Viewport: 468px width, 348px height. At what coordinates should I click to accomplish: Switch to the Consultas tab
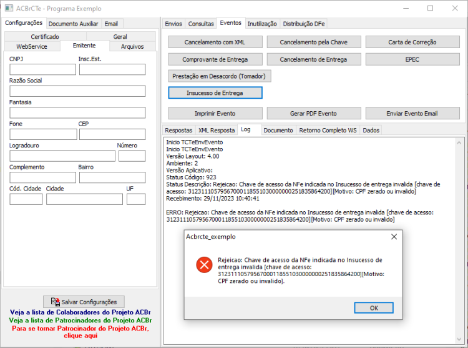pyautogui.click(x=201, y=24)
